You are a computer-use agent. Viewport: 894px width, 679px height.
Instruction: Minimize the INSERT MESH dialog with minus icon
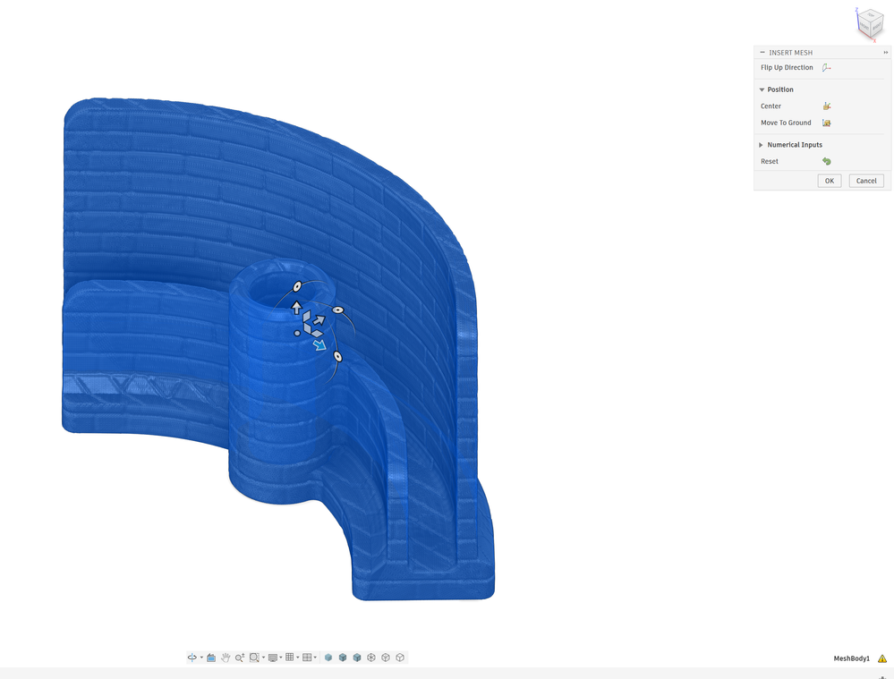(762, 52)
